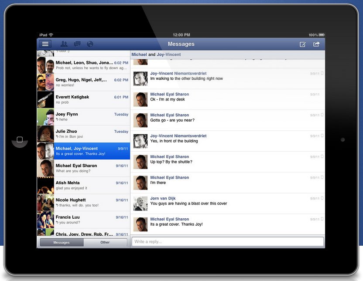Tap the 'Messages' title in the top bar
363x281 pixels.
181,44
